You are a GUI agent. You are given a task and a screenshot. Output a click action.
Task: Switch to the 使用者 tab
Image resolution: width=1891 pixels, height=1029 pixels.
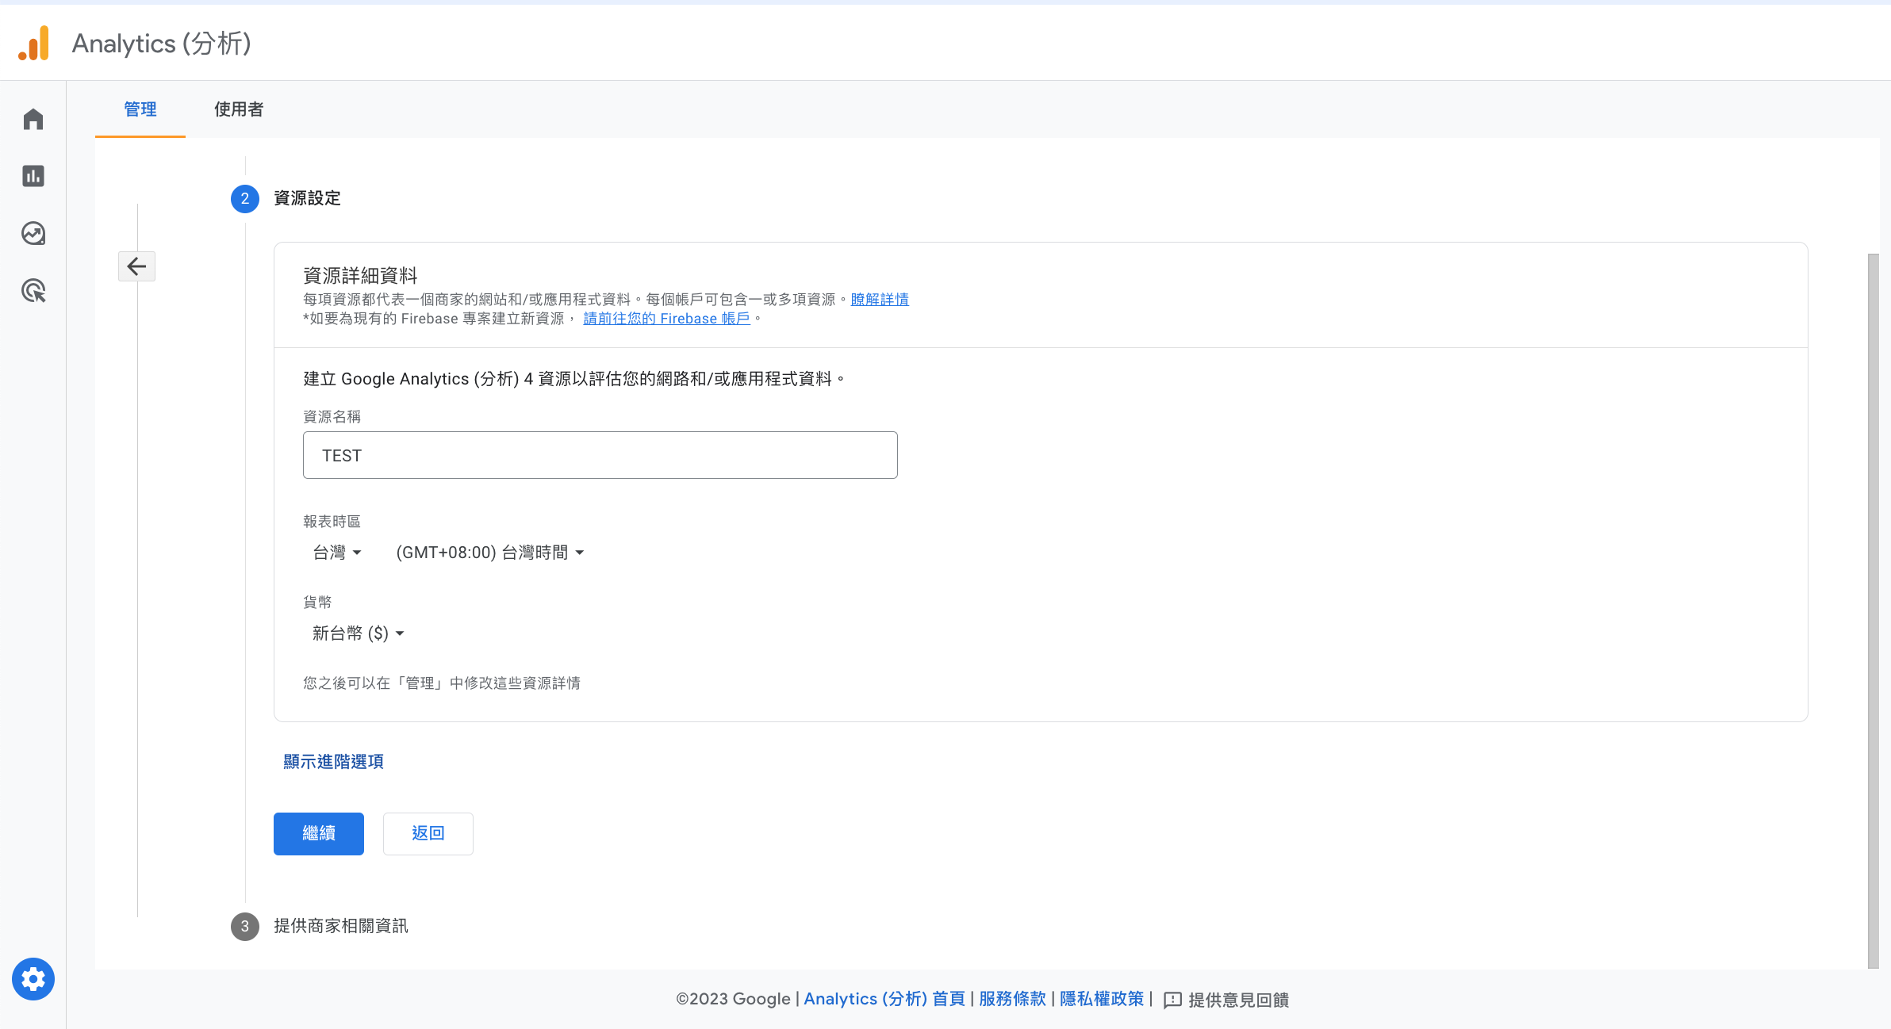coord(239,109)
